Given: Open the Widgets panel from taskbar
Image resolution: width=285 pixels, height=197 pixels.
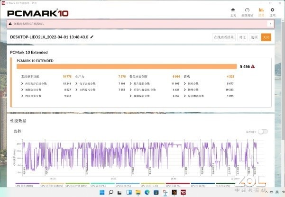Looking at the screenshot, I should click(x=129, y=192).
